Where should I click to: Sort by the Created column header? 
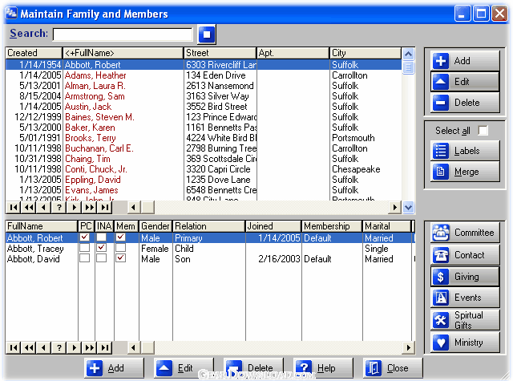point(34,53)
